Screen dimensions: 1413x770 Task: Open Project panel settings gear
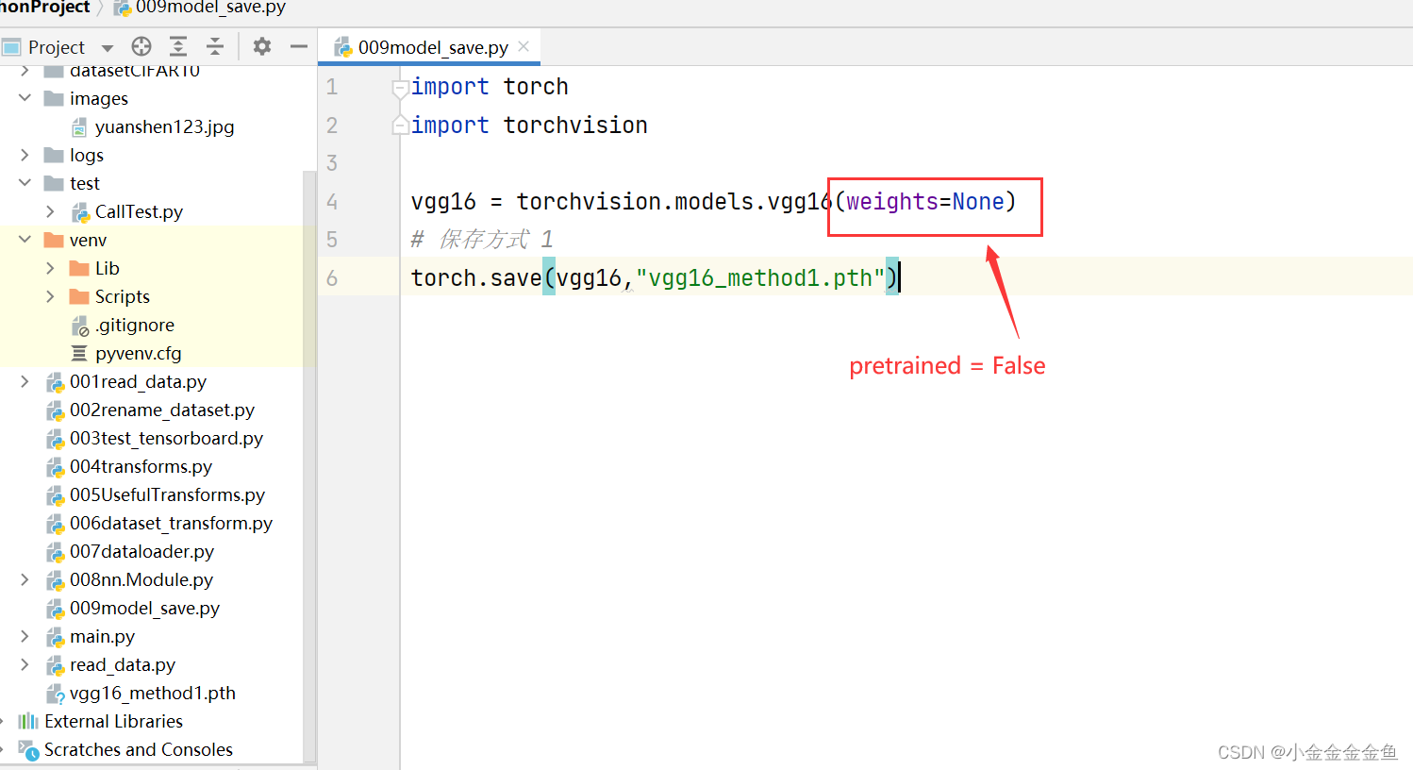(x=262, y=46)
